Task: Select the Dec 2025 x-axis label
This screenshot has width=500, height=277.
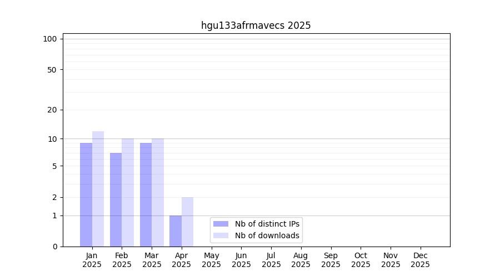Action: 420,260
